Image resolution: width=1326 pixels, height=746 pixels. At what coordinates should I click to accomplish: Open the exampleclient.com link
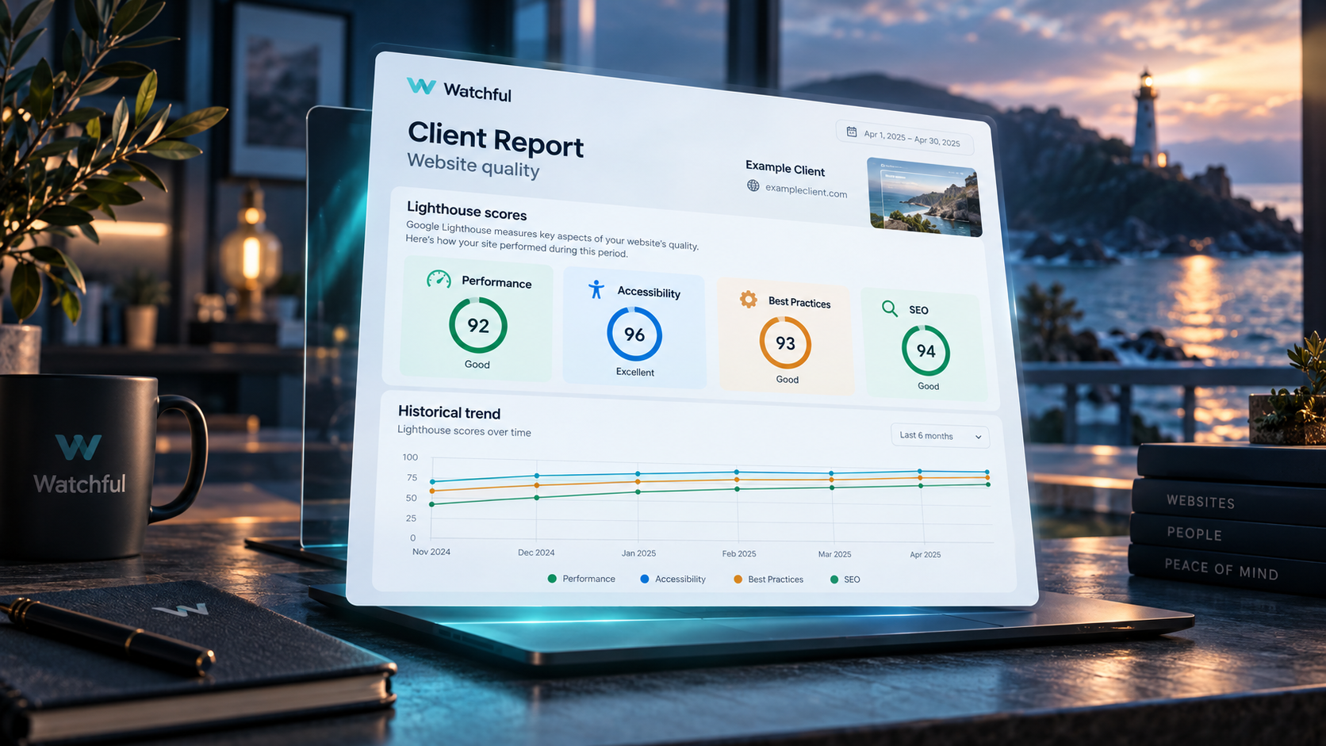pos(806,191)
